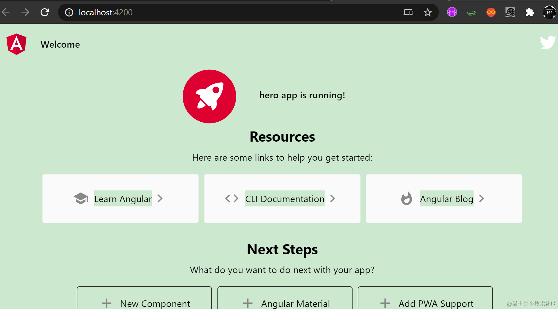Select the Add PWA Support button

pos(425,298)
